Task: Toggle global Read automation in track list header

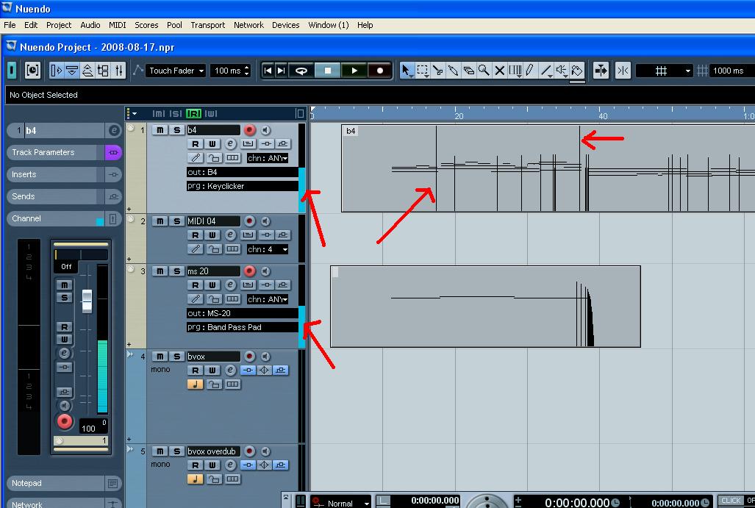Action: (193, 114)
